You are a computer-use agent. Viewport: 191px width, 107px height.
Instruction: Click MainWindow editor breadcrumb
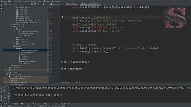pyautogui.click(x=65, y=82)
